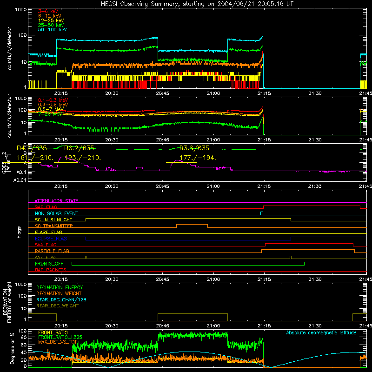Select the B4.7/635 flare annotation
The width and height of the screenshot is (372, 372).
click(32, 148)
